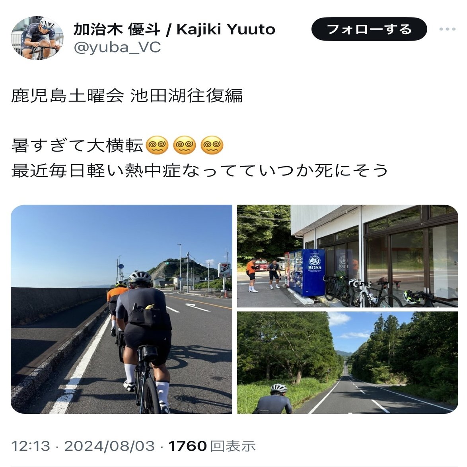Viewport: 467px width, 467px height.
Task: Click the first dizzy face emoji
Action: [x=157, y=145]
